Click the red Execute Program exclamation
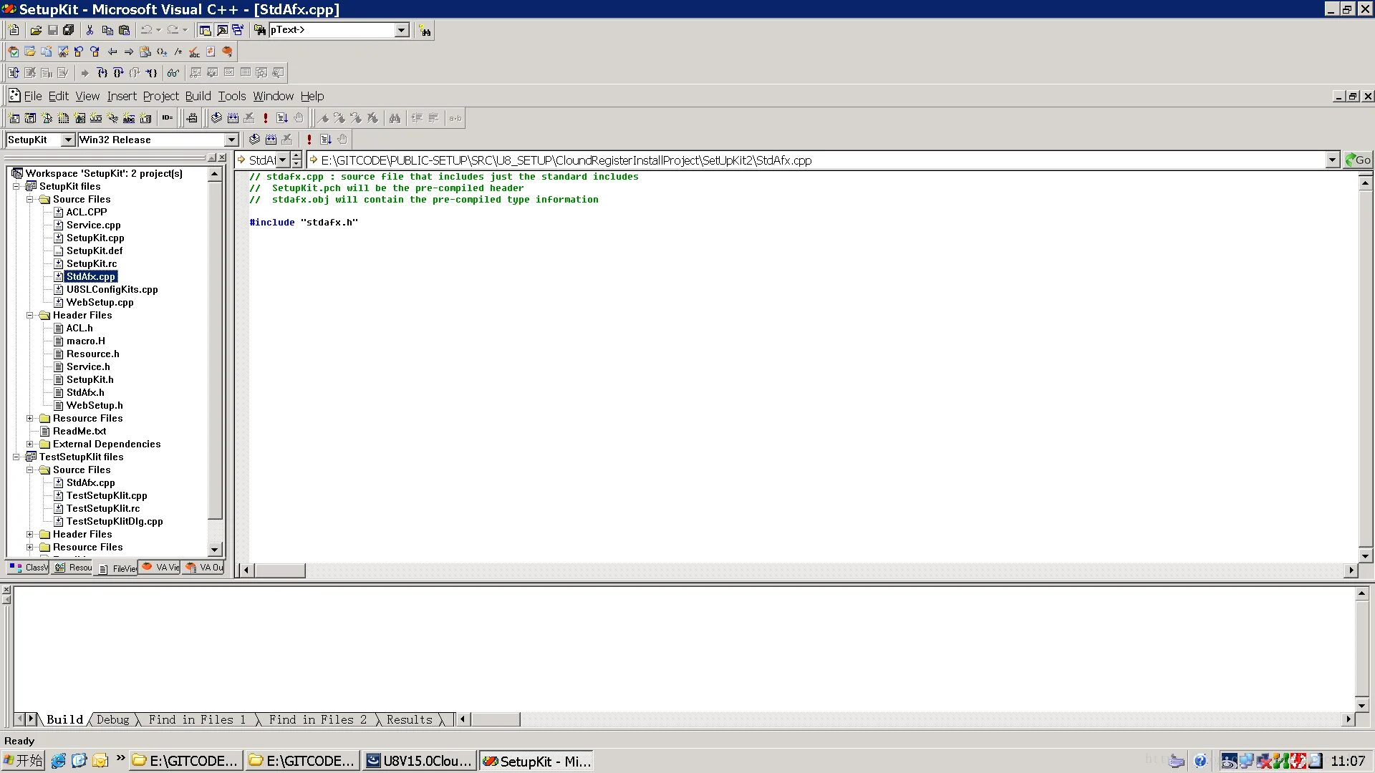This screenshot has height=773, width=1375. [266, 118]
